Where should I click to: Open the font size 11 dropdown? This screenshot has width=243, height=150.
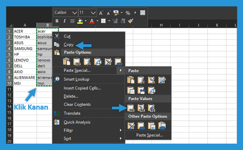93,13
